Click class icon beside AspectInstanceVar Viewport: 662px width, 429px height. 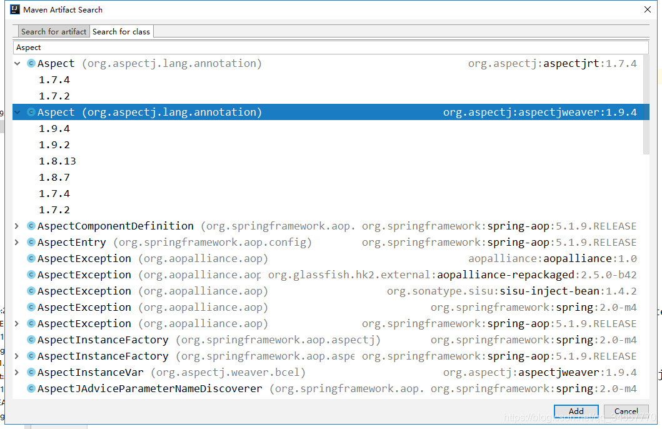click(x=31, y=373)
